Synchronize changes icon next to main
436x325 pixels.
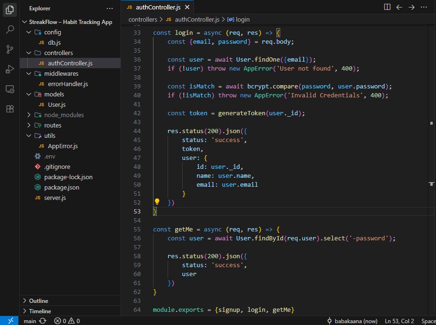[43, 321]
